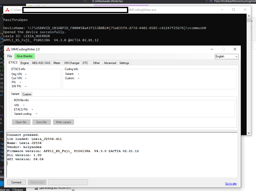Select the Custom sub-tab
Screen dimensions: 256x191
point(27,94)
